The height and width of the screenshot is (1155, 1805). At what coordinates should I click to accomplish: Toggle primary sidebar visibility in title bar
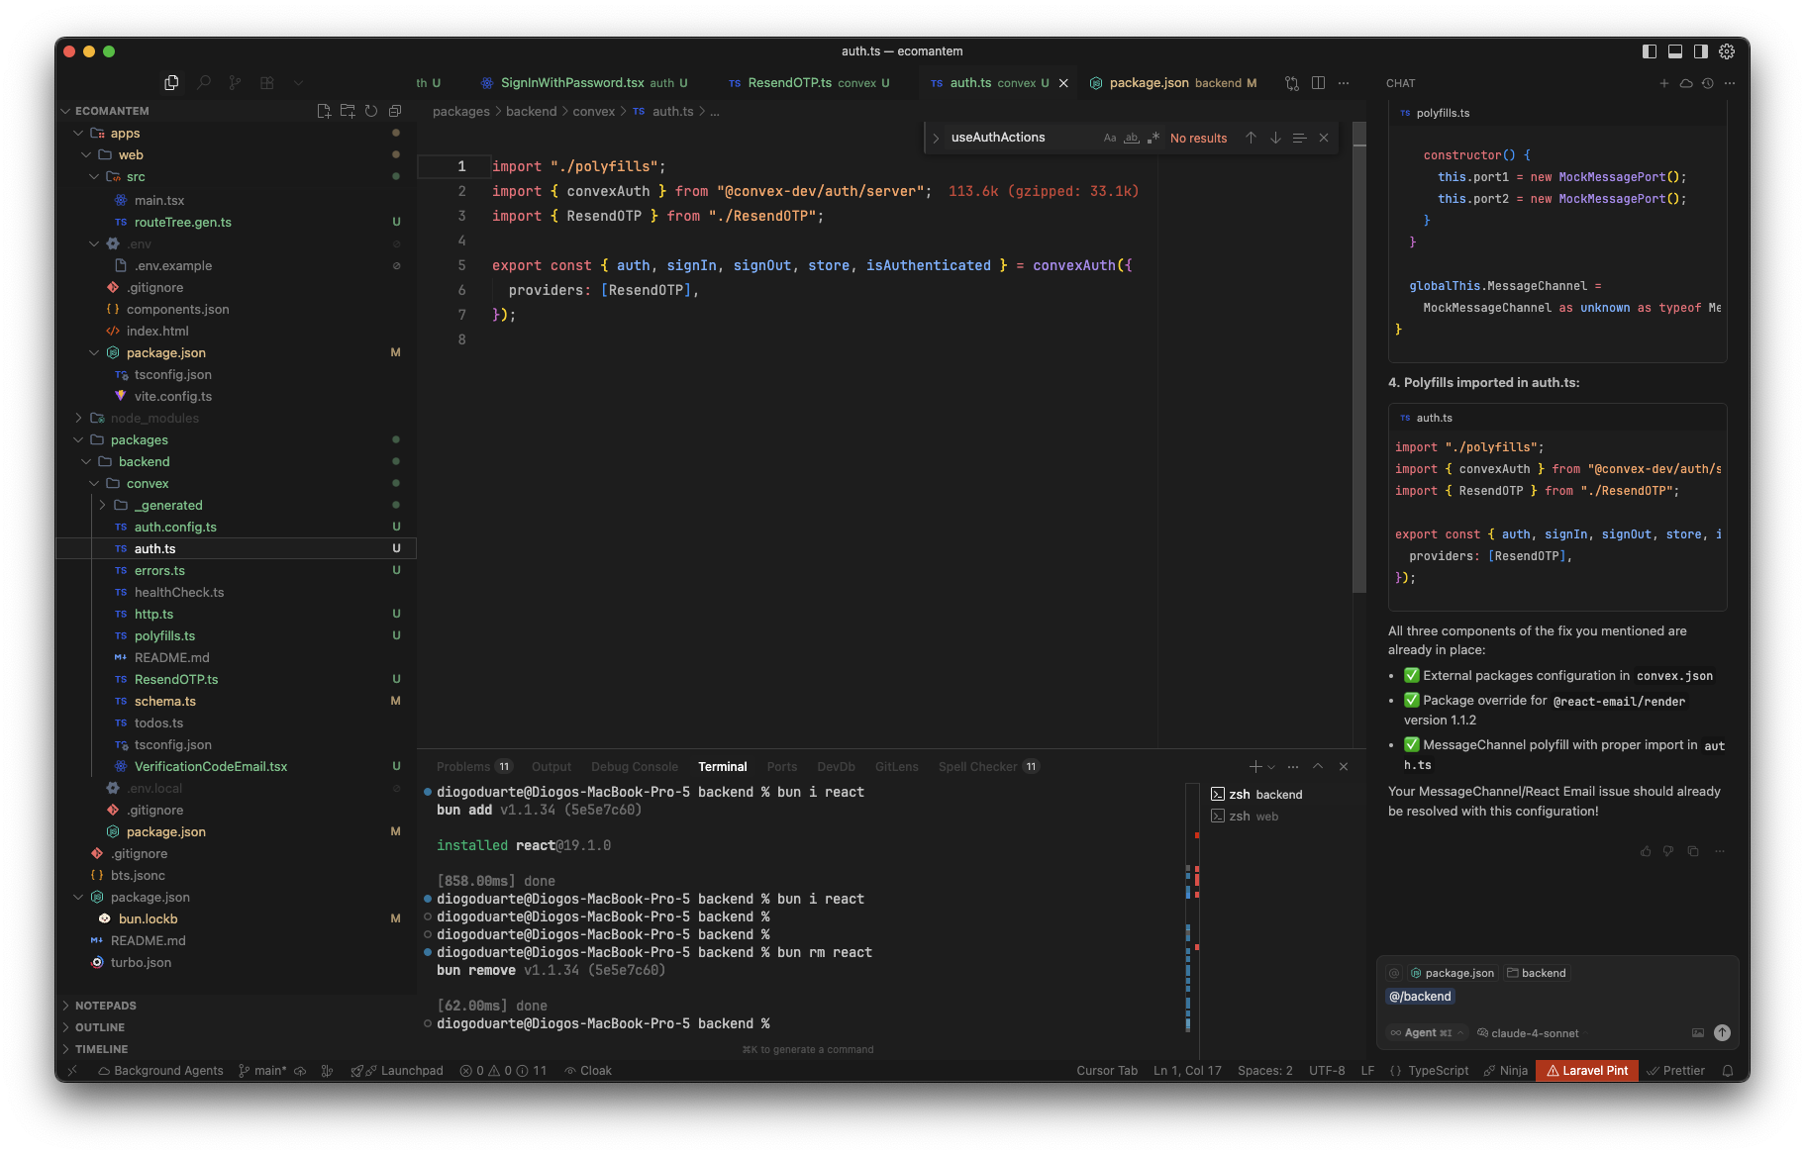(1650, 51)
